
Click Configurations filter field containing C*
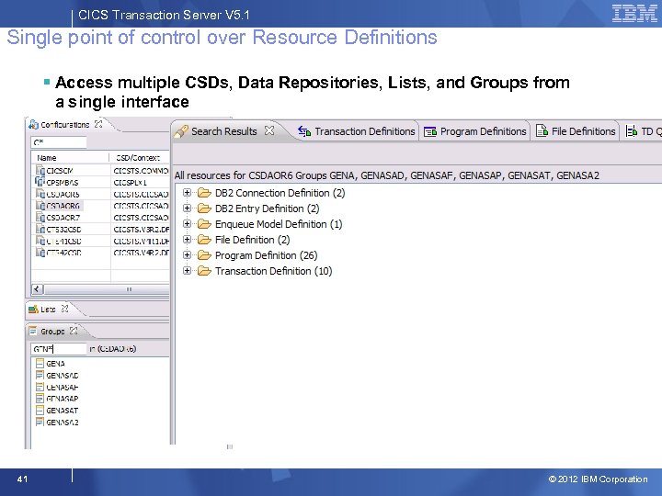coord(59,142)
